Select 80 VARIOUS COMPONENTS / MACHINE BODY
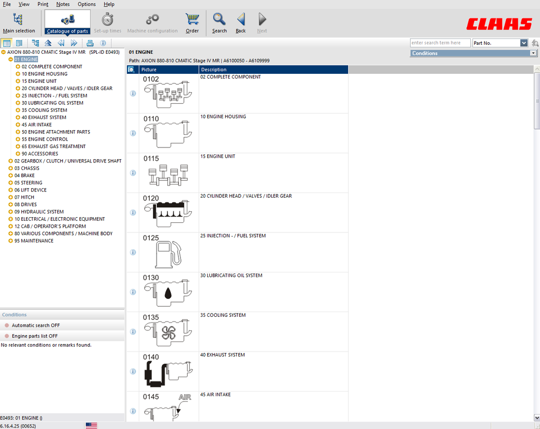The width and height of the screenshot is (540, 429). tap(63, 233)
